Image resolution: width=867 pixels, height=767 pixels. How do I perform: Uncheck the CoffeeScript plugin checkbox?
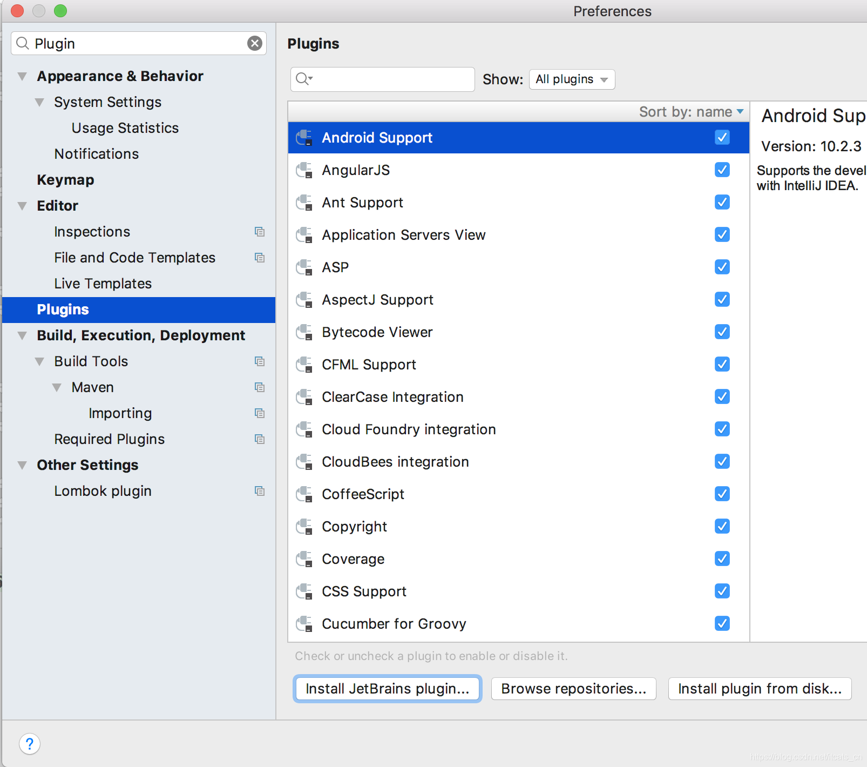click(722, 494)
